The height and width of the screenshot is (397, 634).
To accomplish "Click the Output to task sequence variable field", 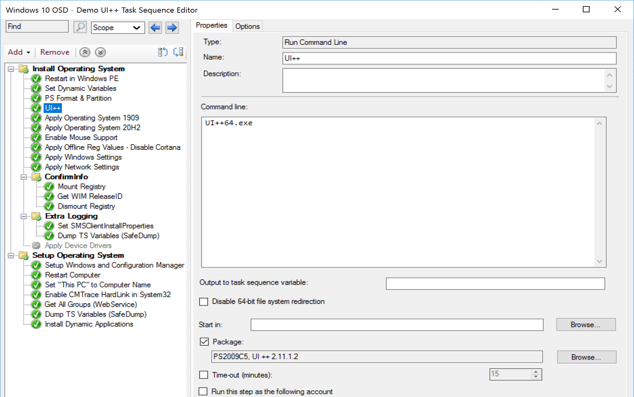I will point(495,283).
